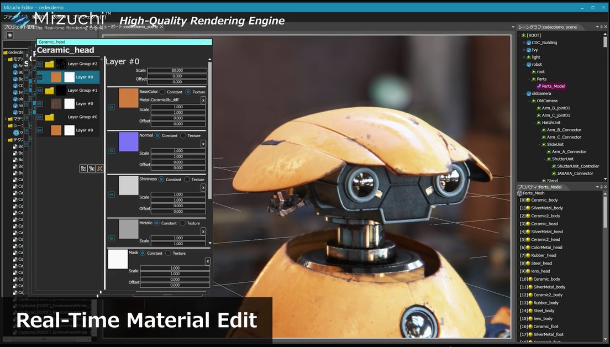Click material sphere icon for Ceramic_foot [16]
Screen dimensions: 610x347
(530, 327)
